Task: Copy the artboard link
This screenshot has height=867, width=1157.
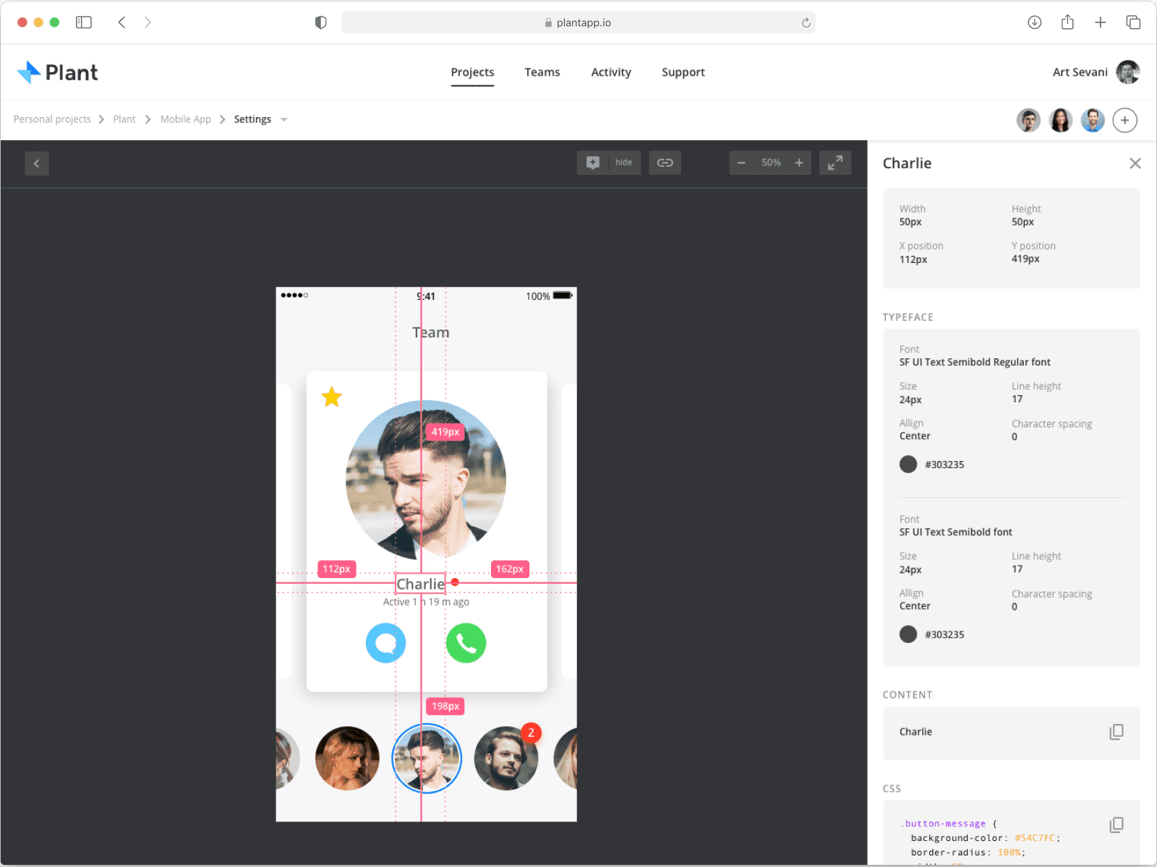Action: (665, 163)
